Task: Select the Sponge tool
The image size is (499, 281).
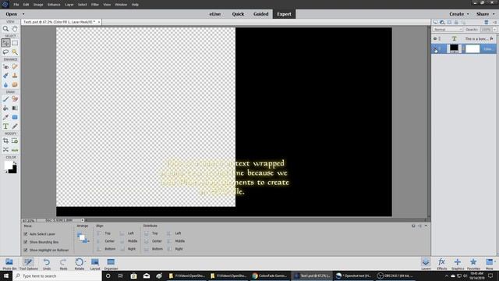Action: (15, 84)
